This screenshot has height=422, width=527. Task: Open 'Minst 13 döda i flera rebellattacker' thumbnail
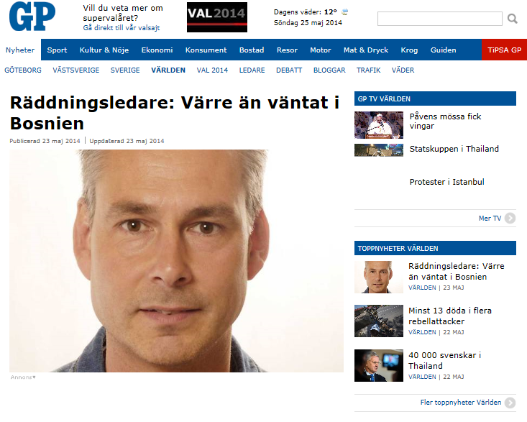(x=379, y=321)
